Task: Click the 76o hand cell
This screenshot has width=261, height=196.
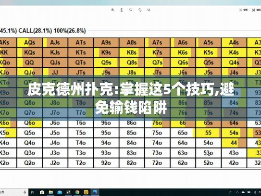Action: [158, 123]
